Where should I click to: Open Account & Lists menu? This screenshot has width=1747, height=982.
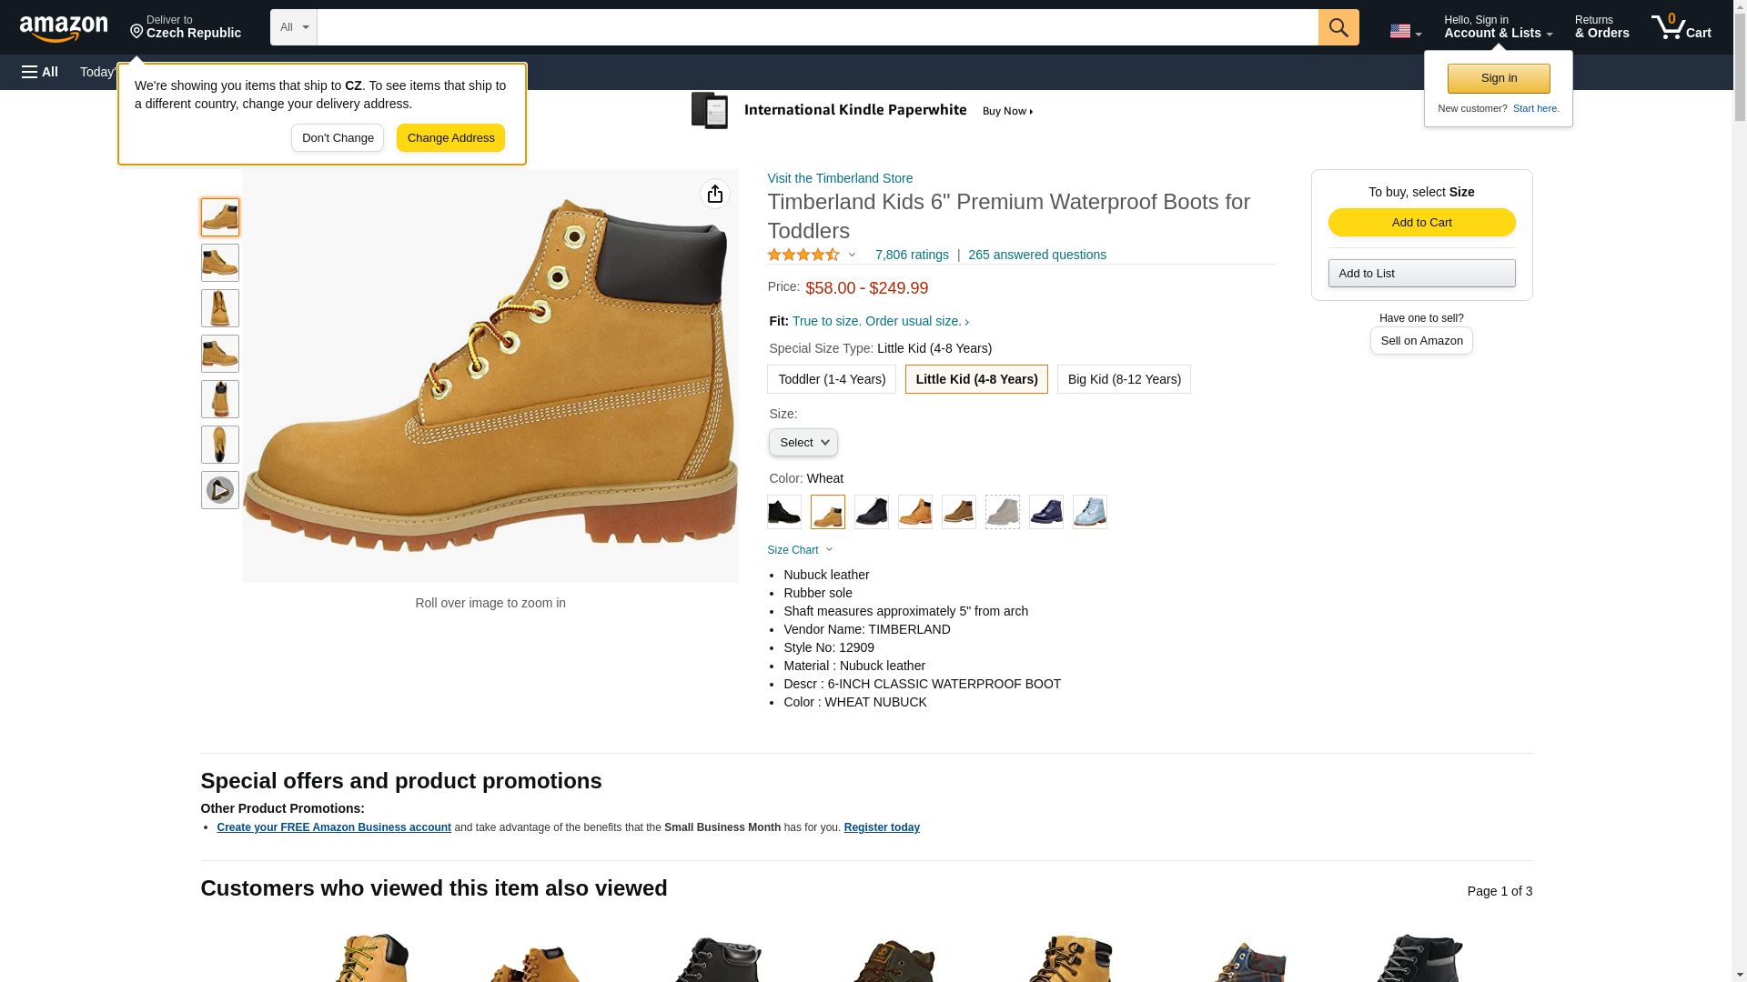tap(1498, 27)
